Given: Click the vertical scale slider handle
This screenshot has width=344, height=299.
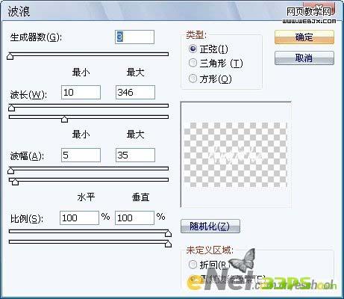Looking at the screenshot, I should [x=169, y=244].
